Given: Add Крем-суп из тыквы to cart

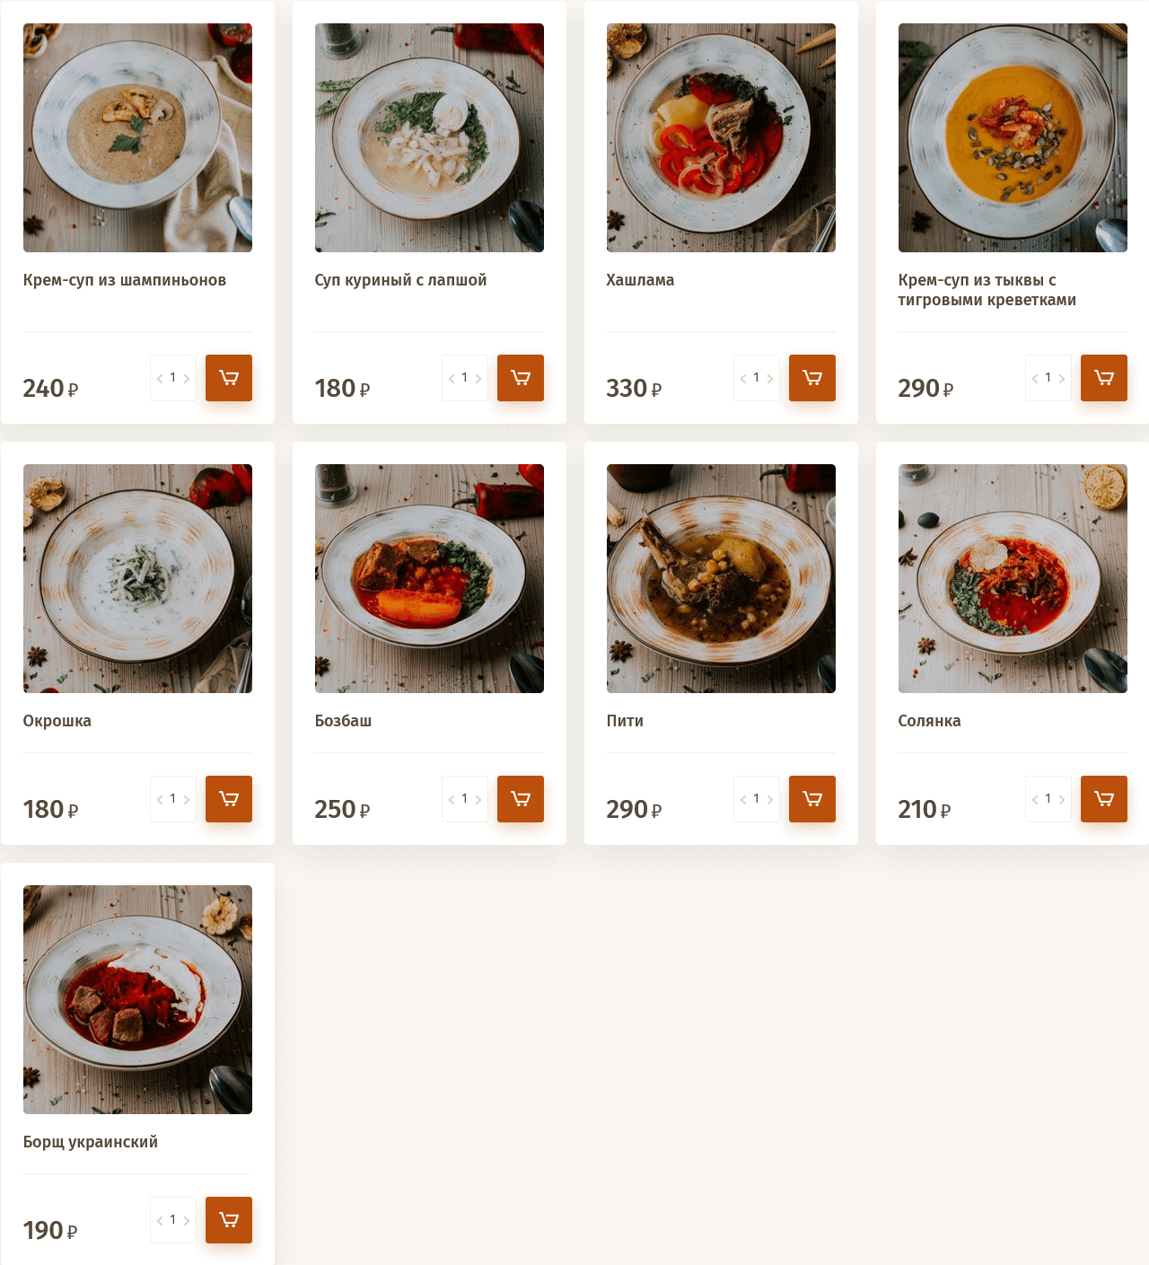Looking at the screenshot, I should click(1104, 378).
